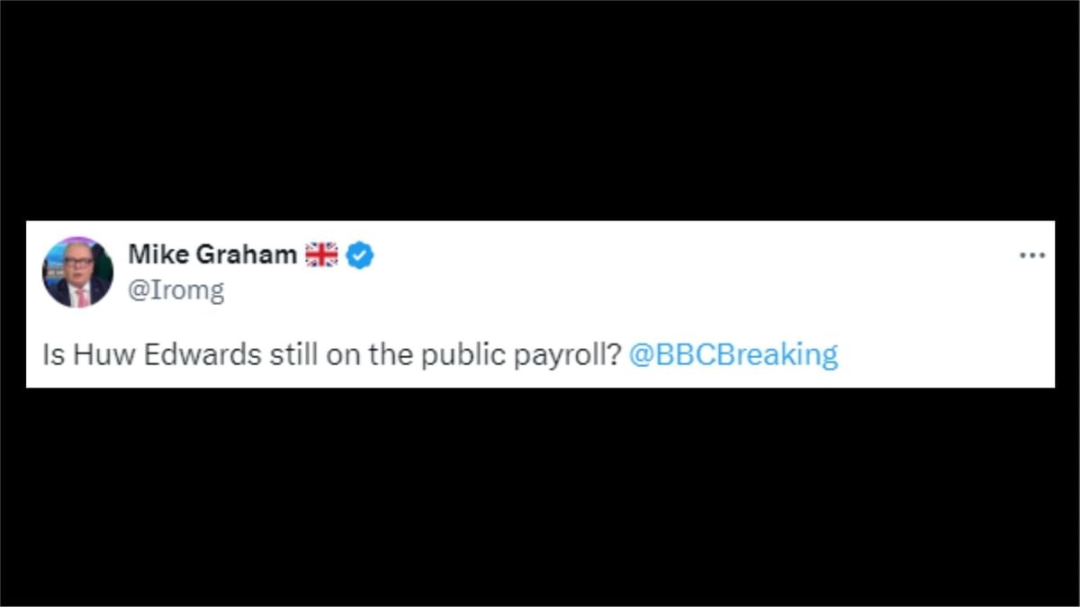Click the Union Jack flag emoji in the name

coord(321,254)
